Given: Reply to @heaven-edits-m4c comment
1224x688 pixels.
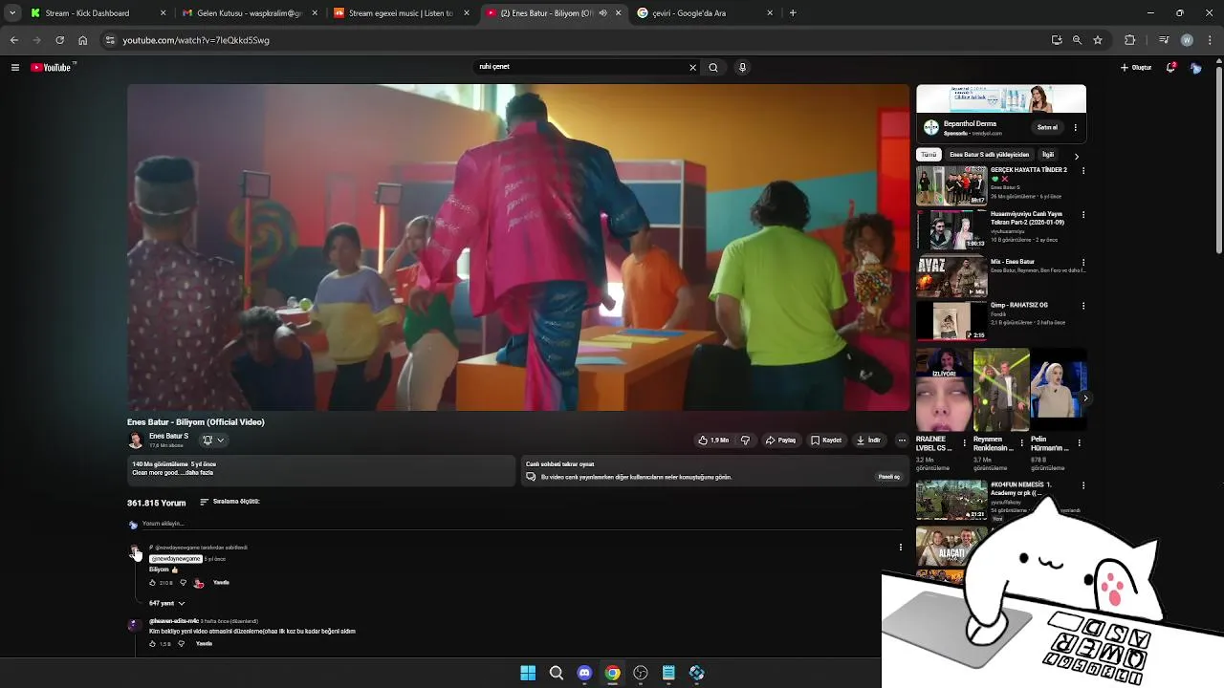Looking at the screenshot, I should click(204, 644).
